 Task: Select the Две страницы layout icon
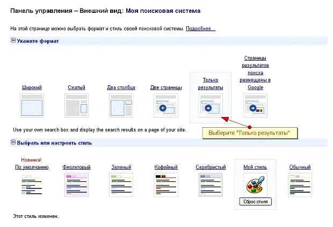[165, 104]
